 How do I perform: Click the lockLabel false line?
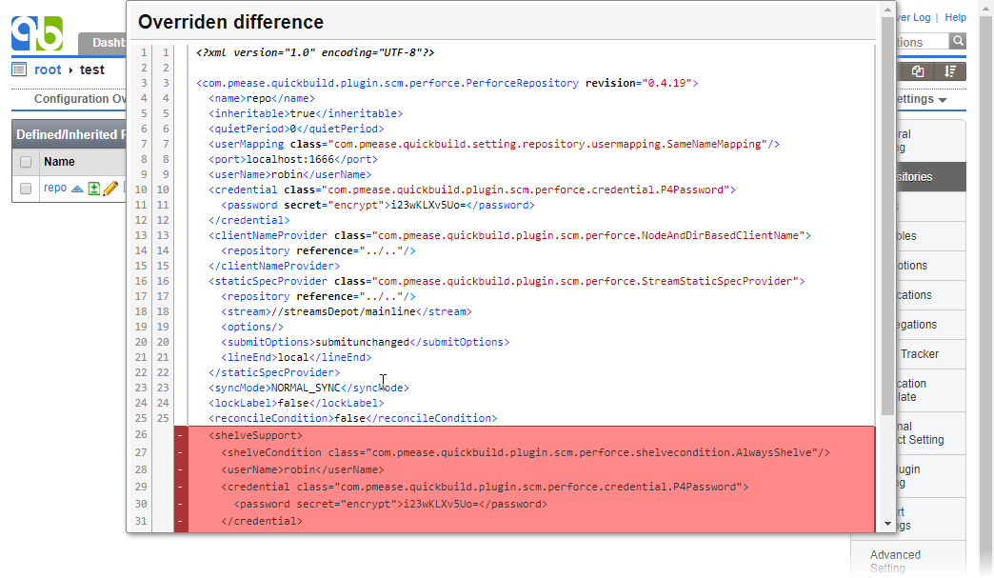(x=296, y=403)
